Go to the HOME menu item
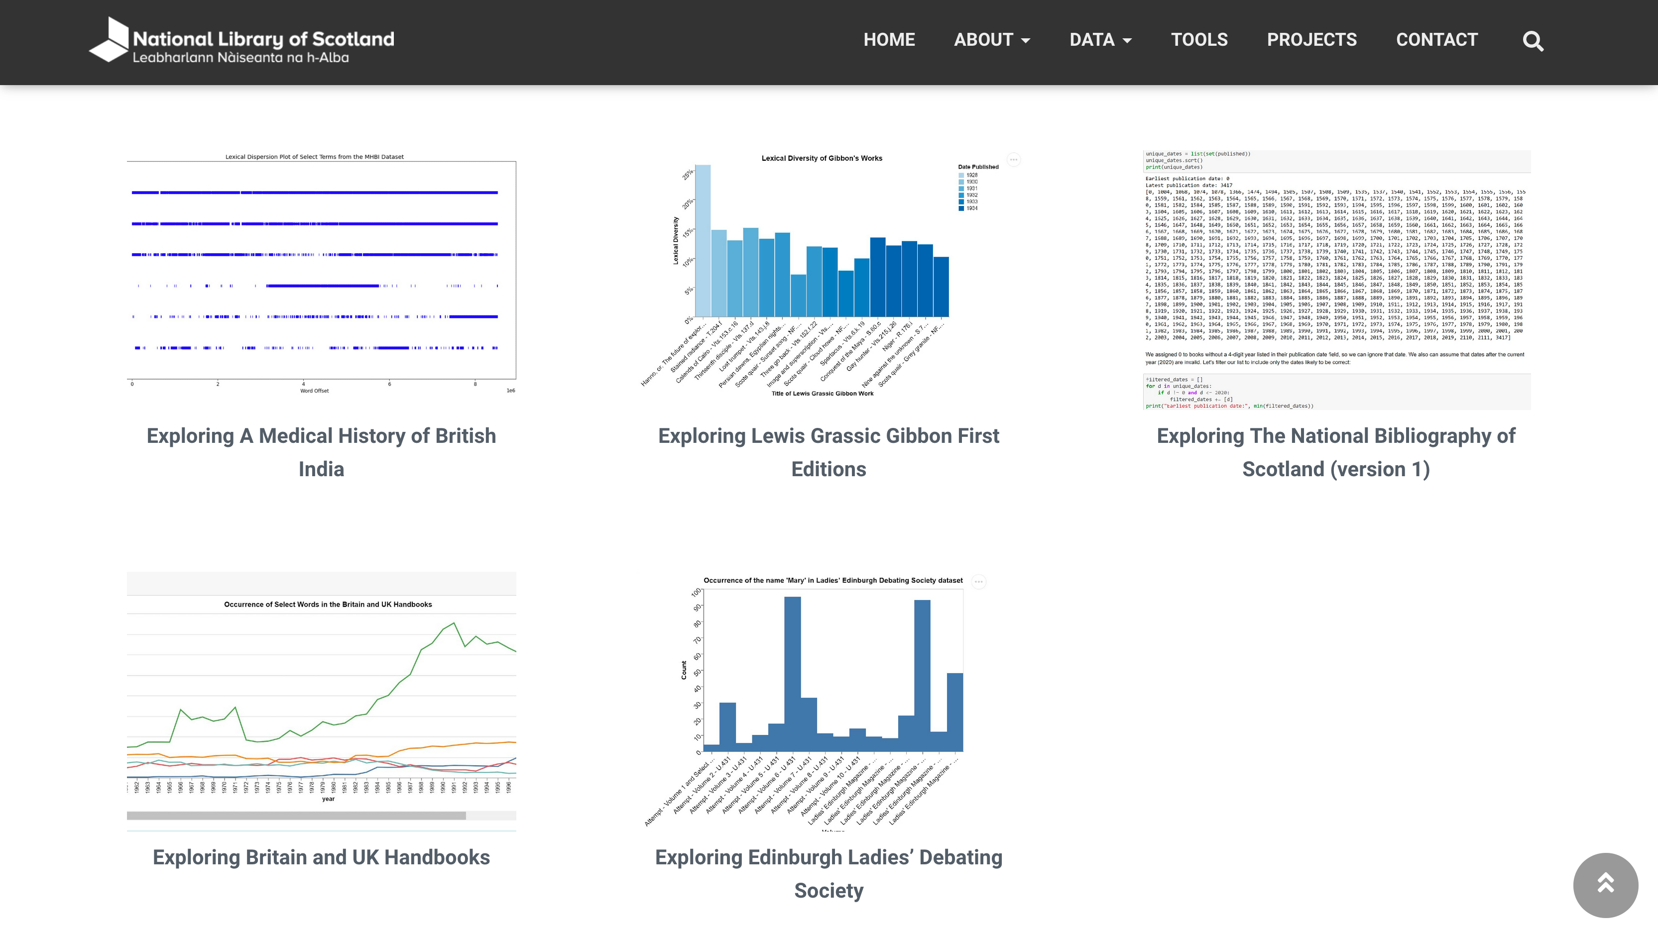 (889, 40)
